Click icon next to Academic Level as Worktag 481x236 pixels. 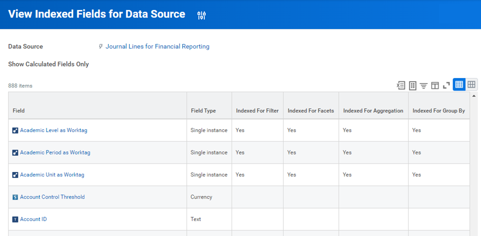16,130
